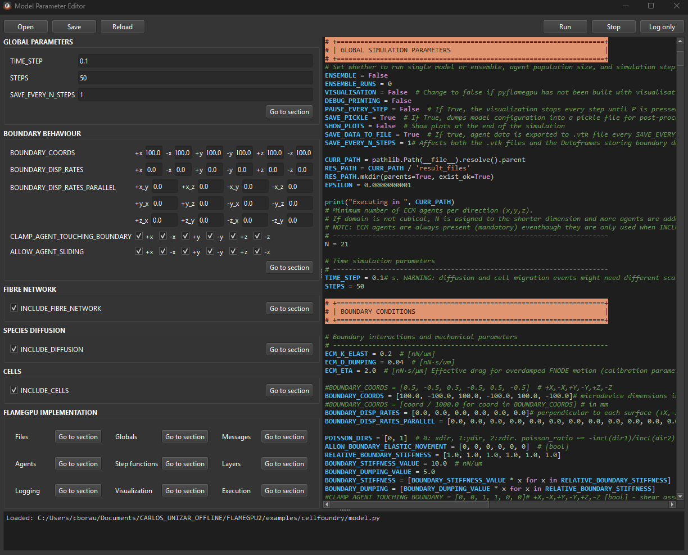Viewport: 688px width, 555px height.
Task: Click the TIME_STEP input field
Action: (195, 61)
